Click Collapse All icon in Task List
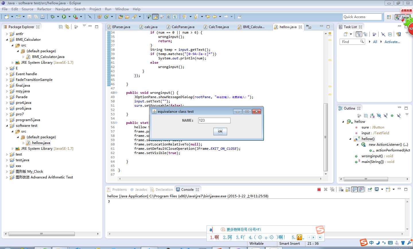 390,34
